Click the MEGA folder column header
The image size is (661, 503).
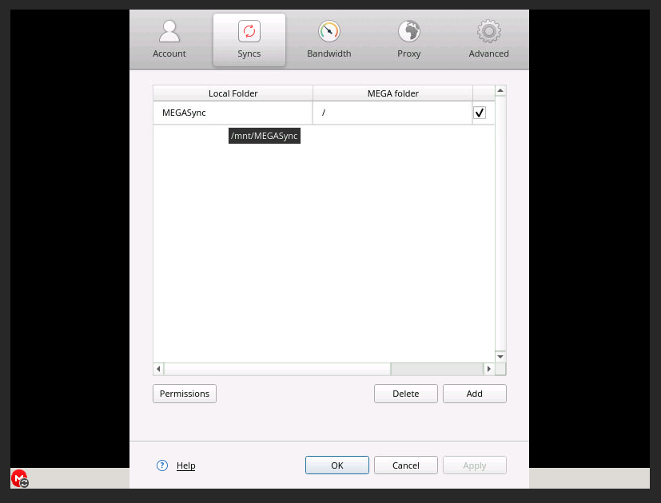click(393, 93)
